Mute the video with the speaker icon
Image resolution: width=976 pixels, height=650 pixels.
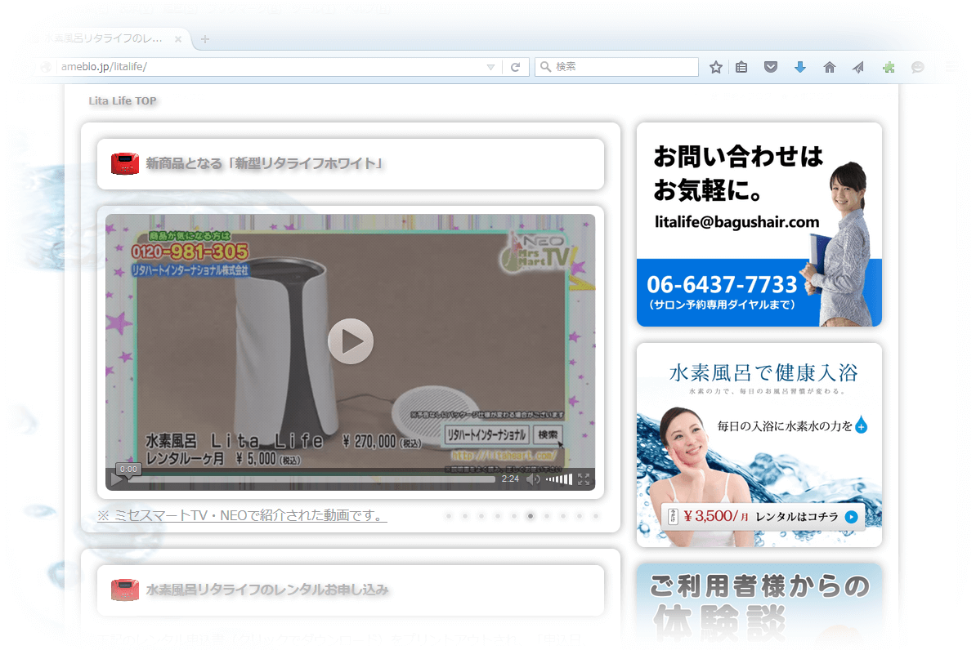[534, 479]
